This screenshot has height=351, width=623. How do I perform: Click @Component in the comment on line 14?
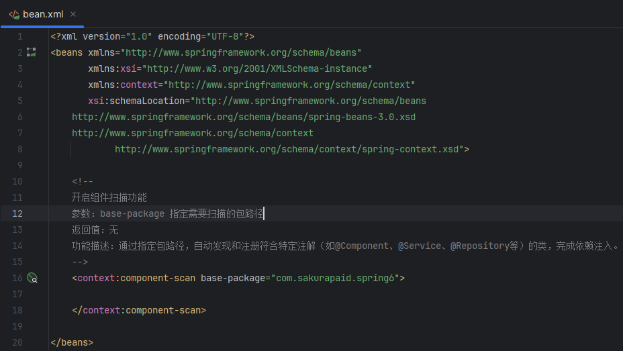[x=362, y=246]
